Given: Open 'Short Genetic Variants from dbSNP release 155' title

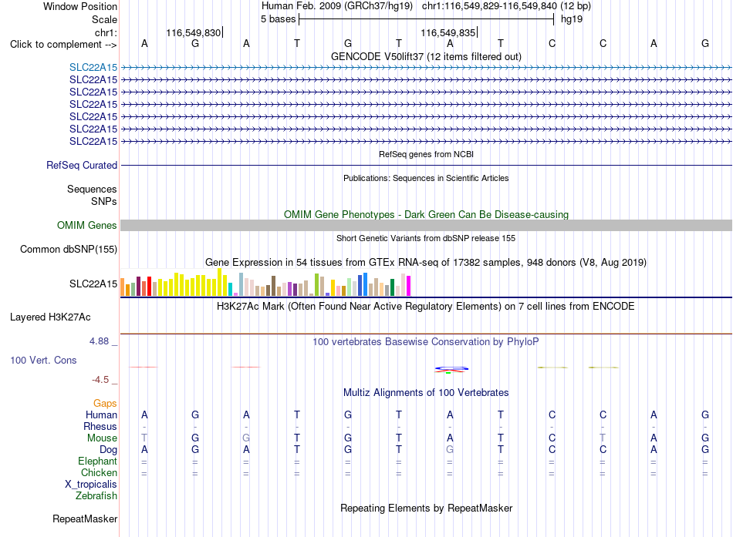Looking at the screenshot, I should 426,238.
